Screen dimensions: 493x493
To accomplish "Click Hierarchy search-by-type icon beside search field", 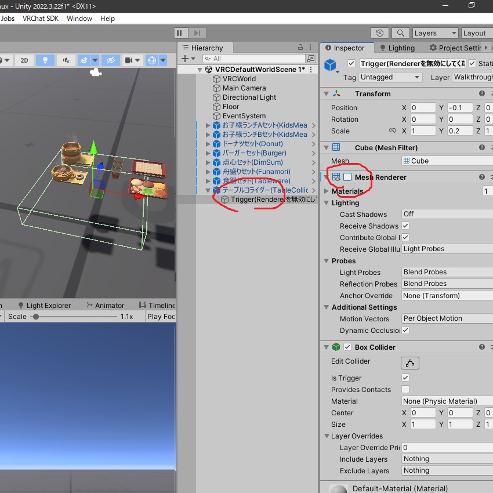I will [311, 59].
